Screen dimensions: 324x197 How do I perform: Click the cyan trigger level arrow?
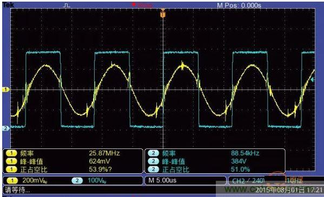[313, 79]
